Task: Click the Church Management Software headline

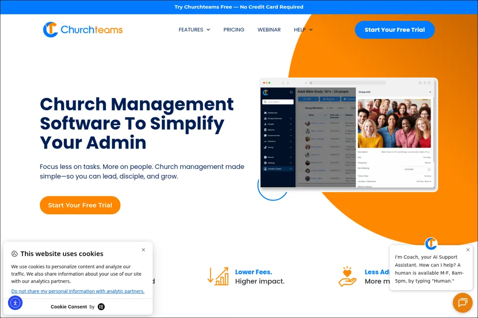Action: pyautogui.click(x=136, y=123)
